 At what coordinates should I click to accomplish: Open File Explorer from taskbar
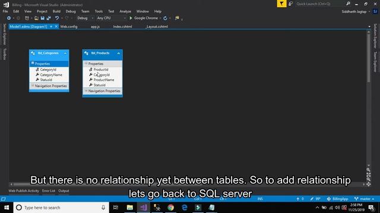pyautogui.click(x=130, y=208)
